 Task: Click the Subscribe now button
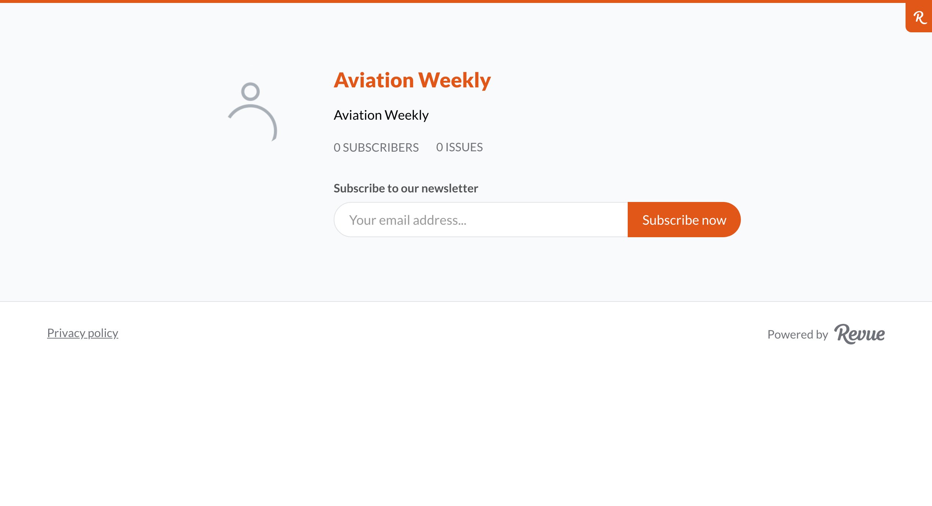point(684,220)
